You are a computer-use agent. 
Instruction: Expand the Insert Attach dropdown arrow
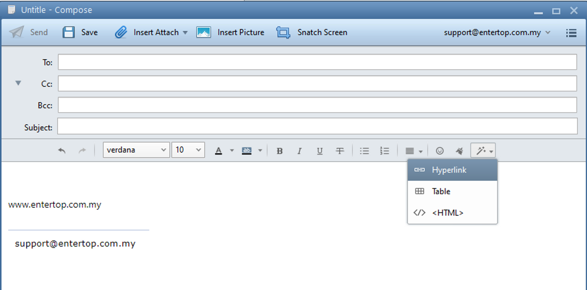pos(185,33)
